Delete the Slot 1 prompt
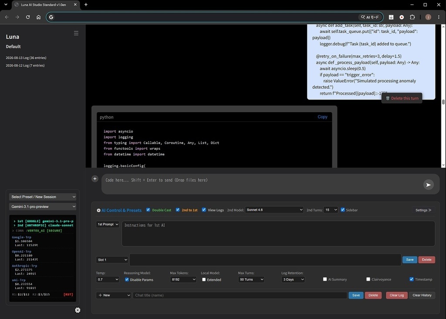This screenshot has height=319, width=446. click(426, 260)
